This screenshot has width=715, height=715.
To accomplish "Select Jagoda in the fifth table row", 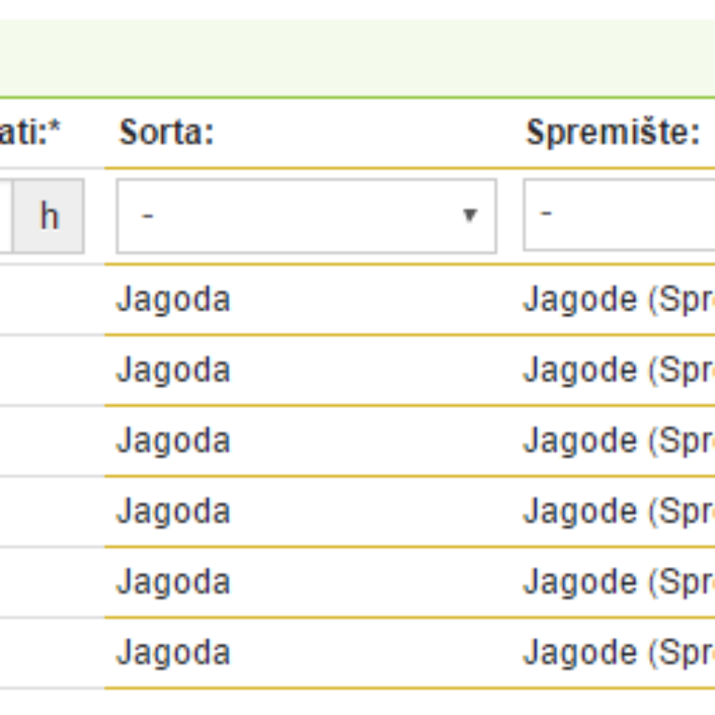I will click(173, 582).
